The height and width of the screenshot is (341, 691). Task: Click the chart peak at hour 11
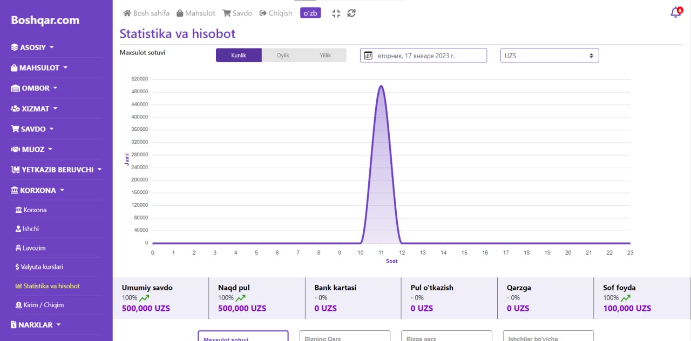(x=381, y=86)
